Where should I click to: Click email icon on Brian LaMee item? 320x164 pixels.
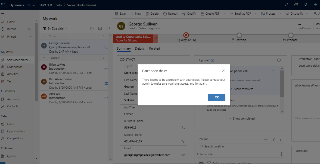[x=106, y=69]
